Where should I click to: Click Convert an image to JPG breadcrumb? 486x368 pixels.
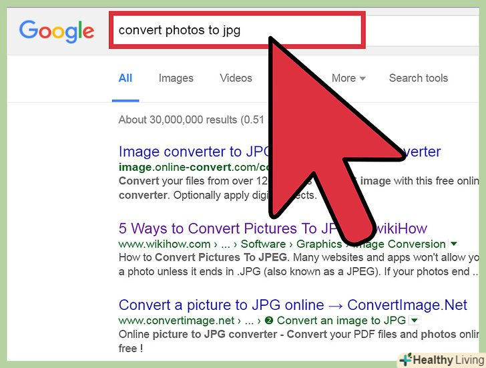341,321
